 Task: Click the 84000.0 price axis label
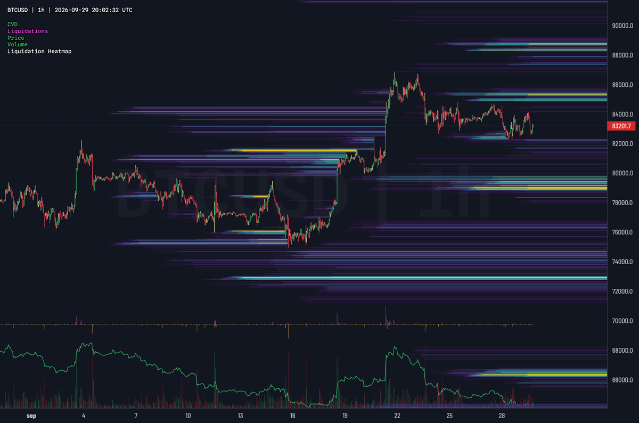[x=622, y=114]
